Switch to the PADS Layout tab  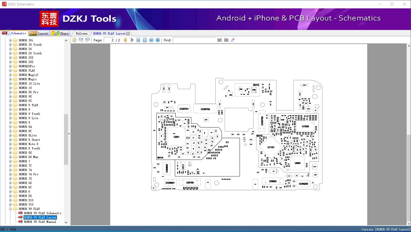pyautogui.click(x=39, y=33)
